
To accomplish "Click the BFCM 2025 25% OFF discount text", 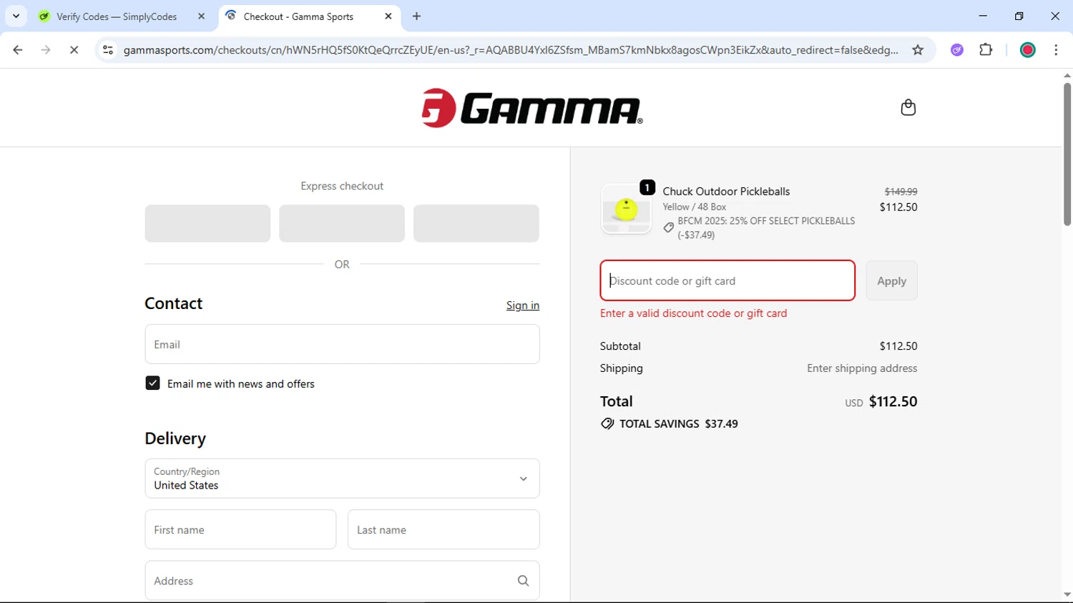I will (x=766, y=227).
